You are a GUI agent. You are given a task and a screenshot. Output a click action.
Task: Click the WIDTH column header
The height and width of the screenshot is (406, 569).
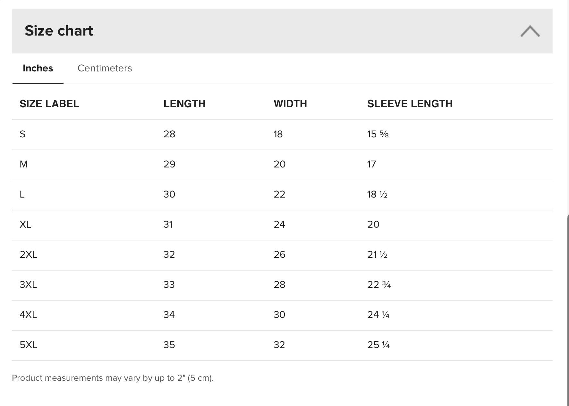pos(290,104)
